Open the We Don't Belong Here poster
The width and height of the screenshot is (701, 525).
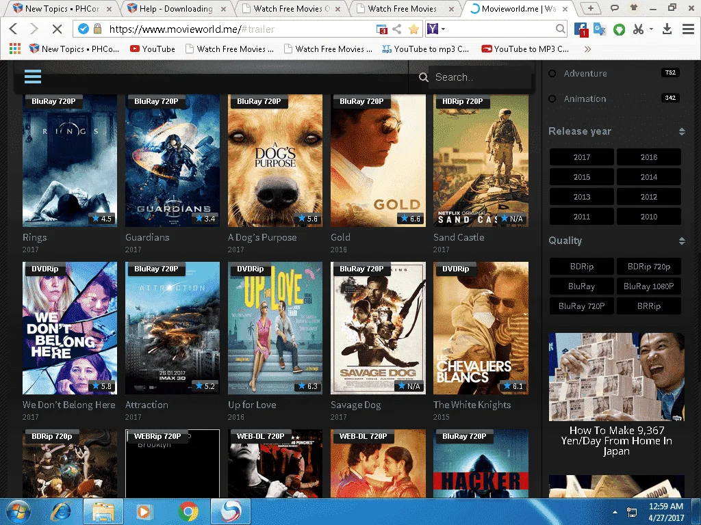pyautogui.click(x=70, y=328)
